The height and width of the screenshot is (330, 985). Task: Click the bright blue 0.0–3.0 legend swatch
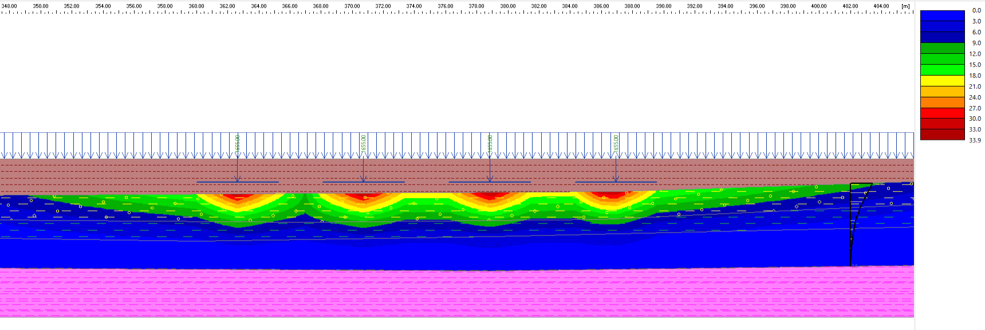(942, 16)
